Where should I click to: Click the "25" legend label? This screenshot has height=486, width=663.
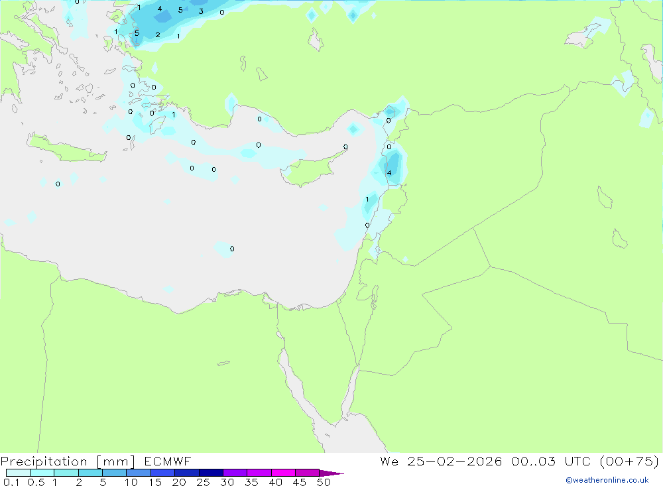(x=204, y=482)
